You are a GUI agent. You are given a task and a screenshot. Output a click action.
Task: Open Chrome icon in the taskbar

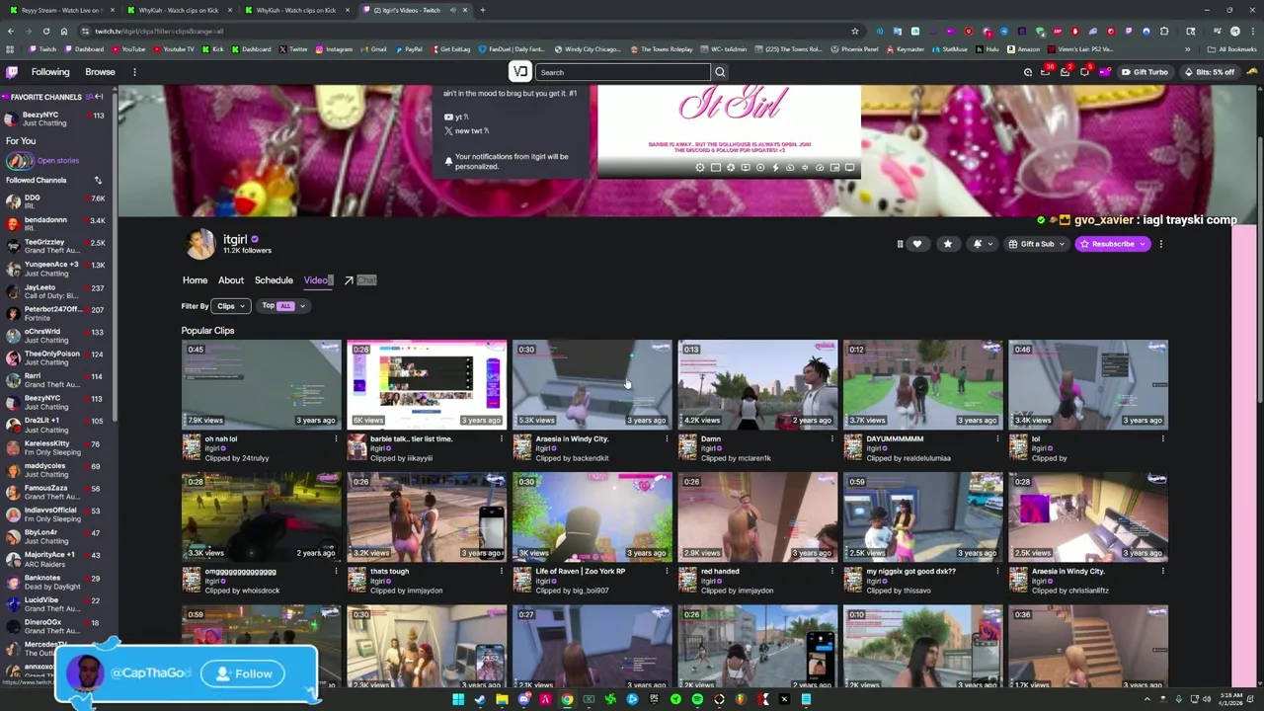tap(567, 700)
